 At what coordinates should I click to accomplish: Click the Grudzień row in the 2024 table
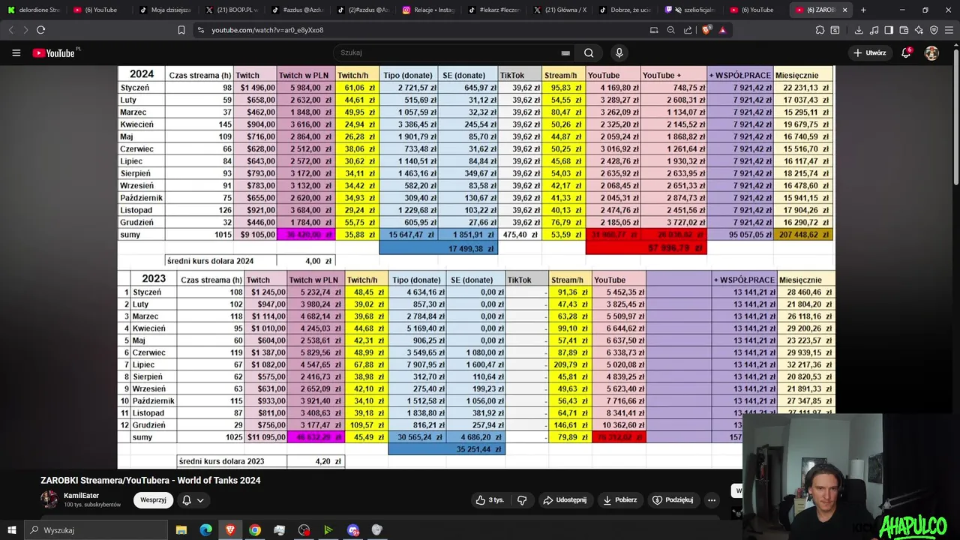coord(476,223)
